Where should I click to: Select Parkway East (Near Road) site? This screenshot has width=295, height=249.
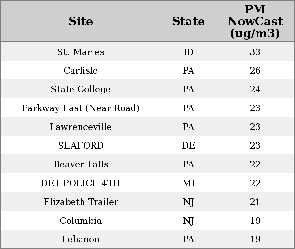81,108
